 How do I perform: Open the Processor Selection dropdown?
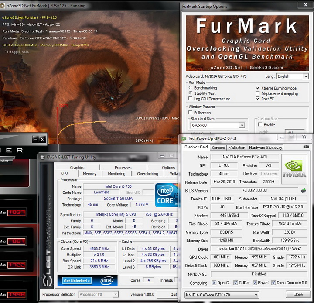point(98,294)
